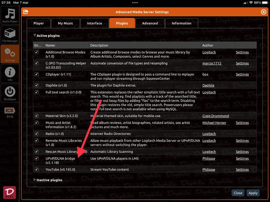Open Settings link for UPnP/DLNA bridge
Image resolution: width=270 pixels, height=202 pixels.
tap(242, 159)
